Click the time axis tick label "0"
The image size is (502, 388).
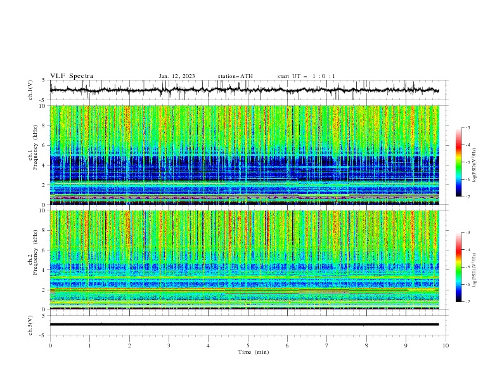pyautogui.click(x=50, y=346)
